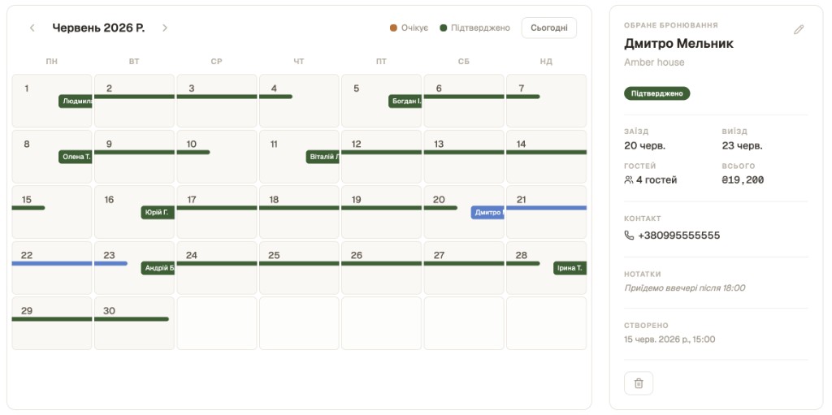Screen dimensions: 832x415
Task: Delete booking with the trash icon
Action: pos(639,383)
